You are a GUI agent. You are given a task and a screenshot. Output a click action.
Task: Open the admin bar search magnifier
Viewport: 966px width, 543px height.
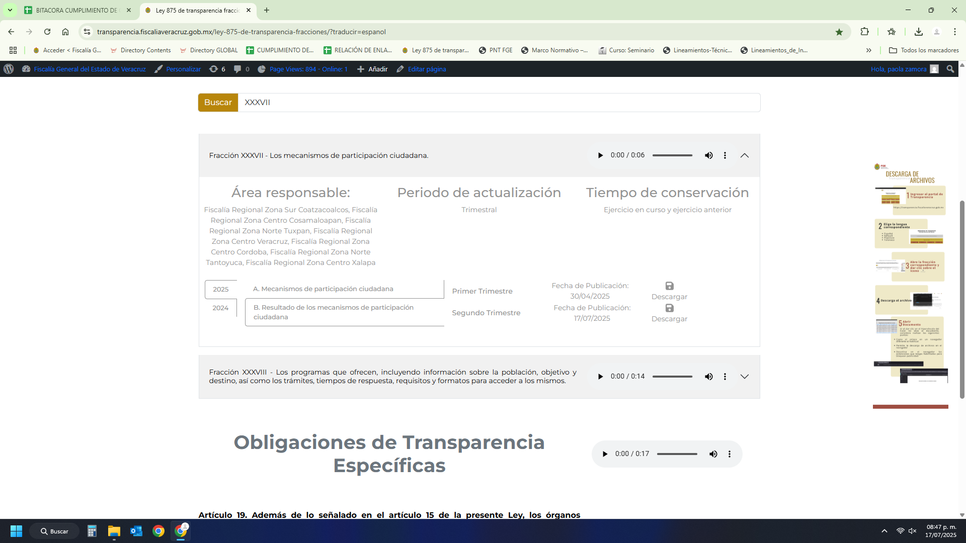point(950,69)
